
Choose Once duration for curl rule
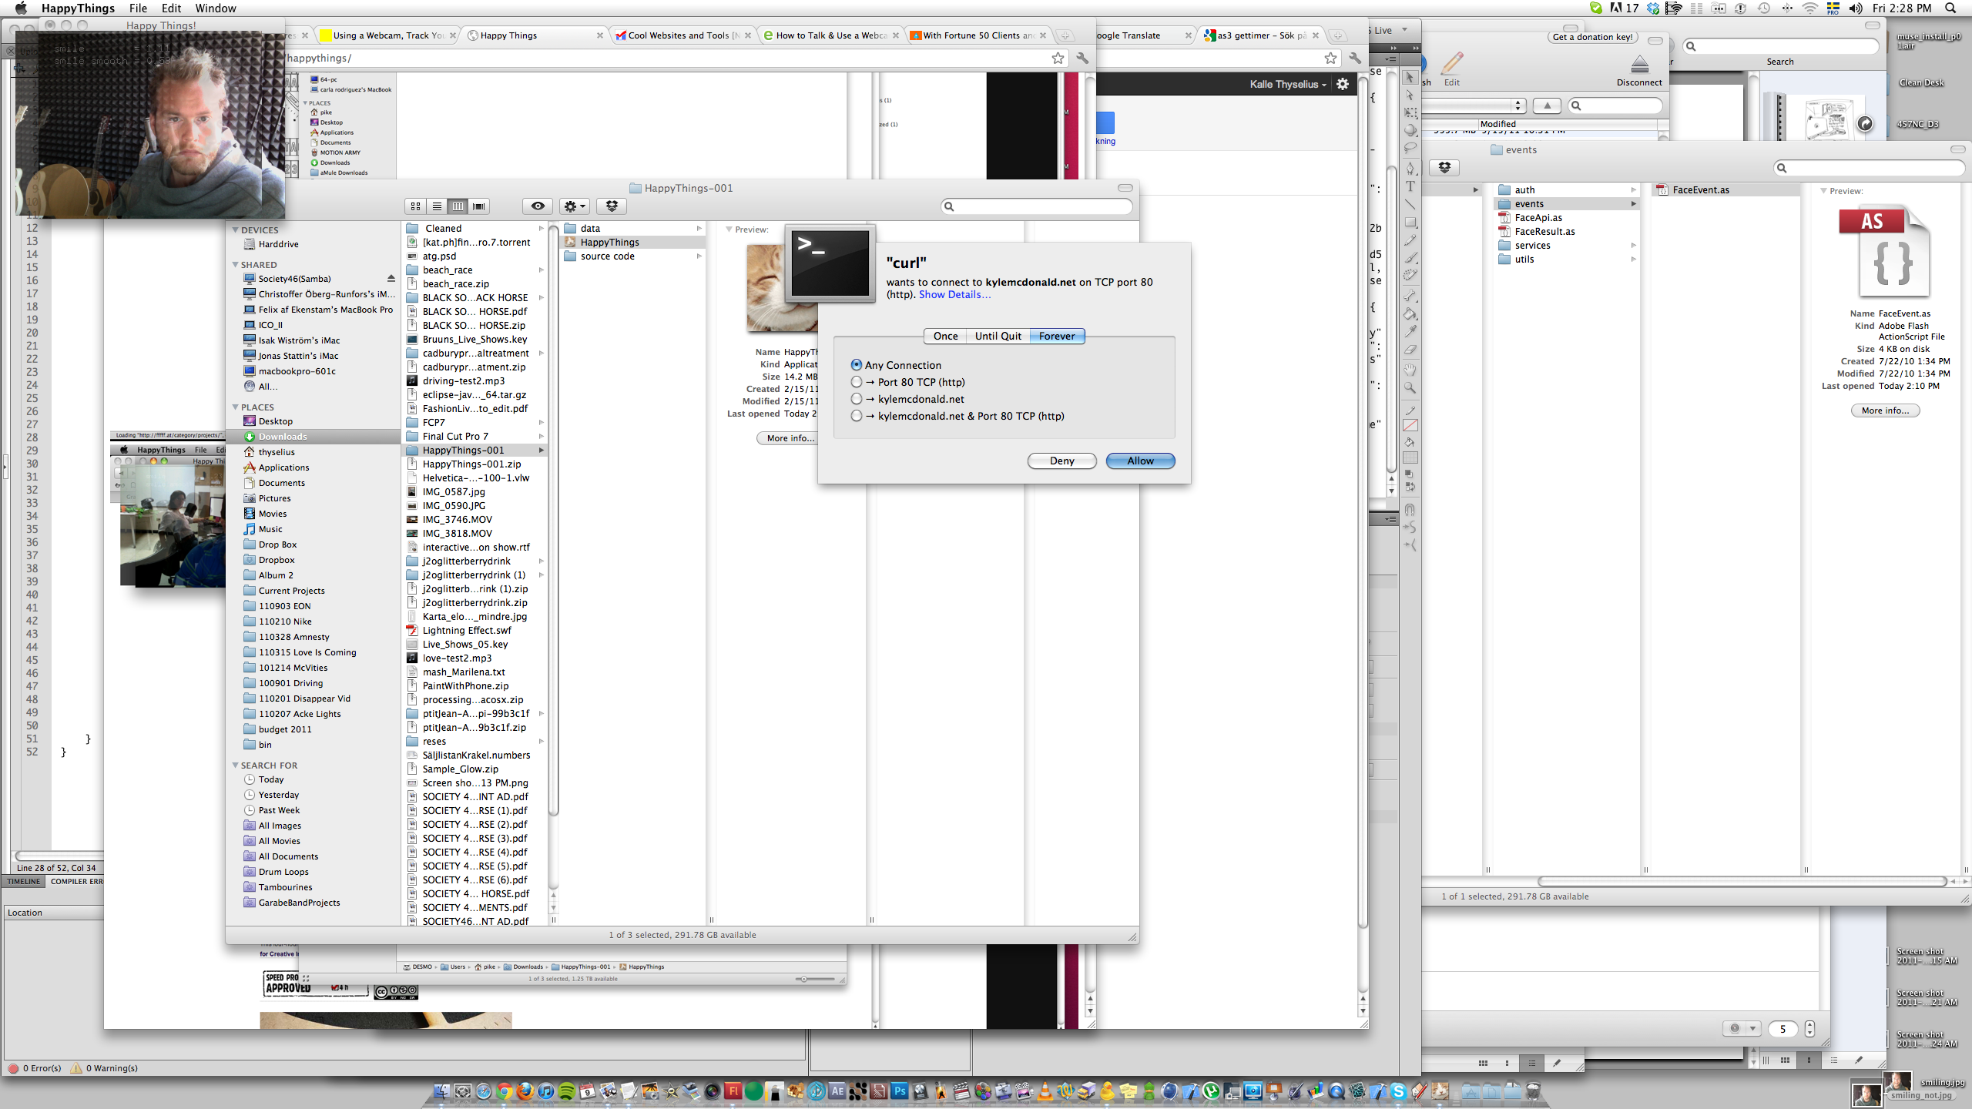click(945, 336)
